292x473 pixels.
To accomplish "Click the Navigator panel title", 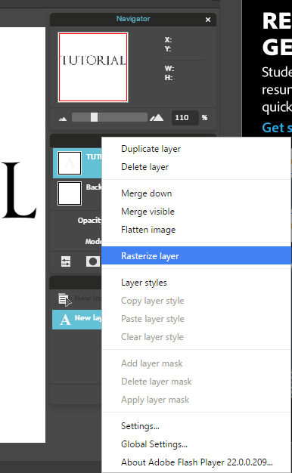I will pyautogui.click(x=133, y=19).
